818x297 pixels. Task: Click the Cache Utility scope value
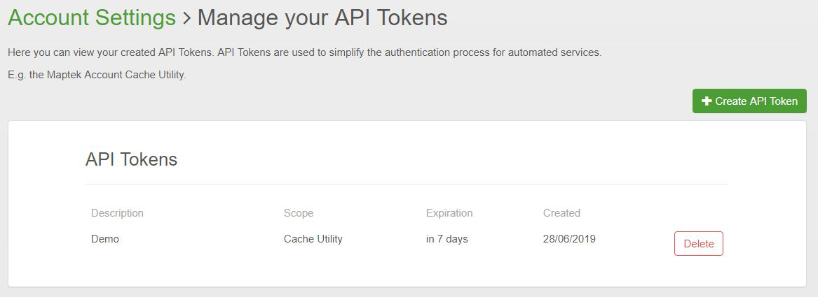(x=313, y=239)
